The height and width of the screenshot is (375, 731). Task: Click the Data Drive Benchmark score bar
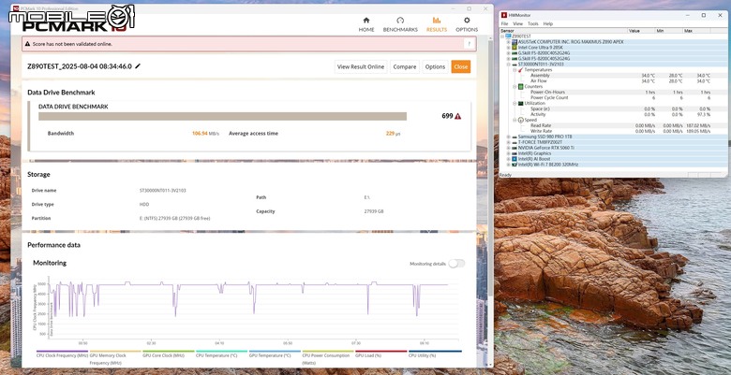pos(222,116)
